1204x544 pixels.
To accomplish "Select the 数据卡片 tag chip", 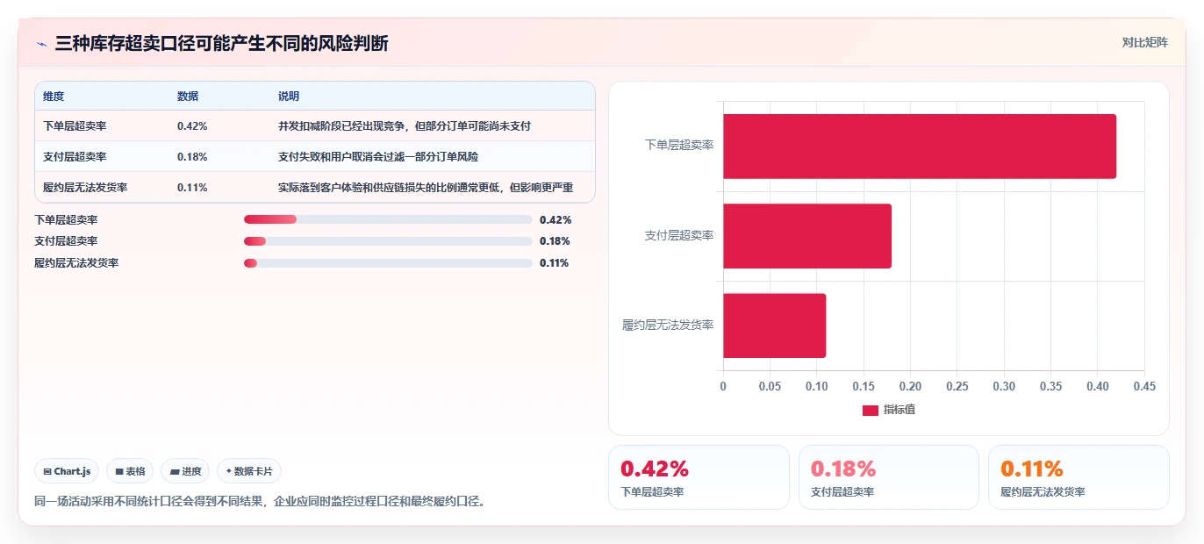I will pyautogui.click(x=249, y=471).
